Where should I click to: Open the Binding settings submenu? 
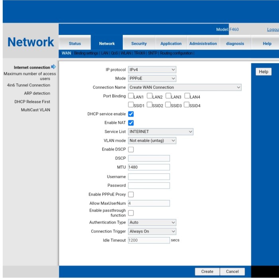86,53
